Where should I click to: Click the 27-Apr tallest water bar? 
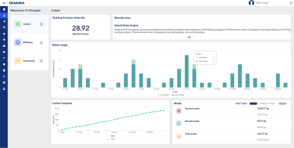(187, 71)
